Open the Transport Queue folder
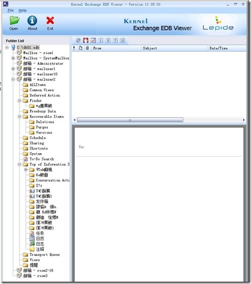Viewport: 251px width, 284px height. tap(45, 255)
